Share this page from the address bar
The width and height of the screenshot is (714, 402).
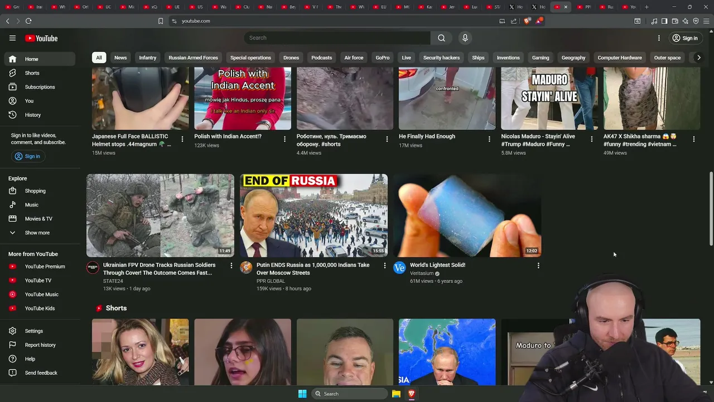click(x=513, y=21)
